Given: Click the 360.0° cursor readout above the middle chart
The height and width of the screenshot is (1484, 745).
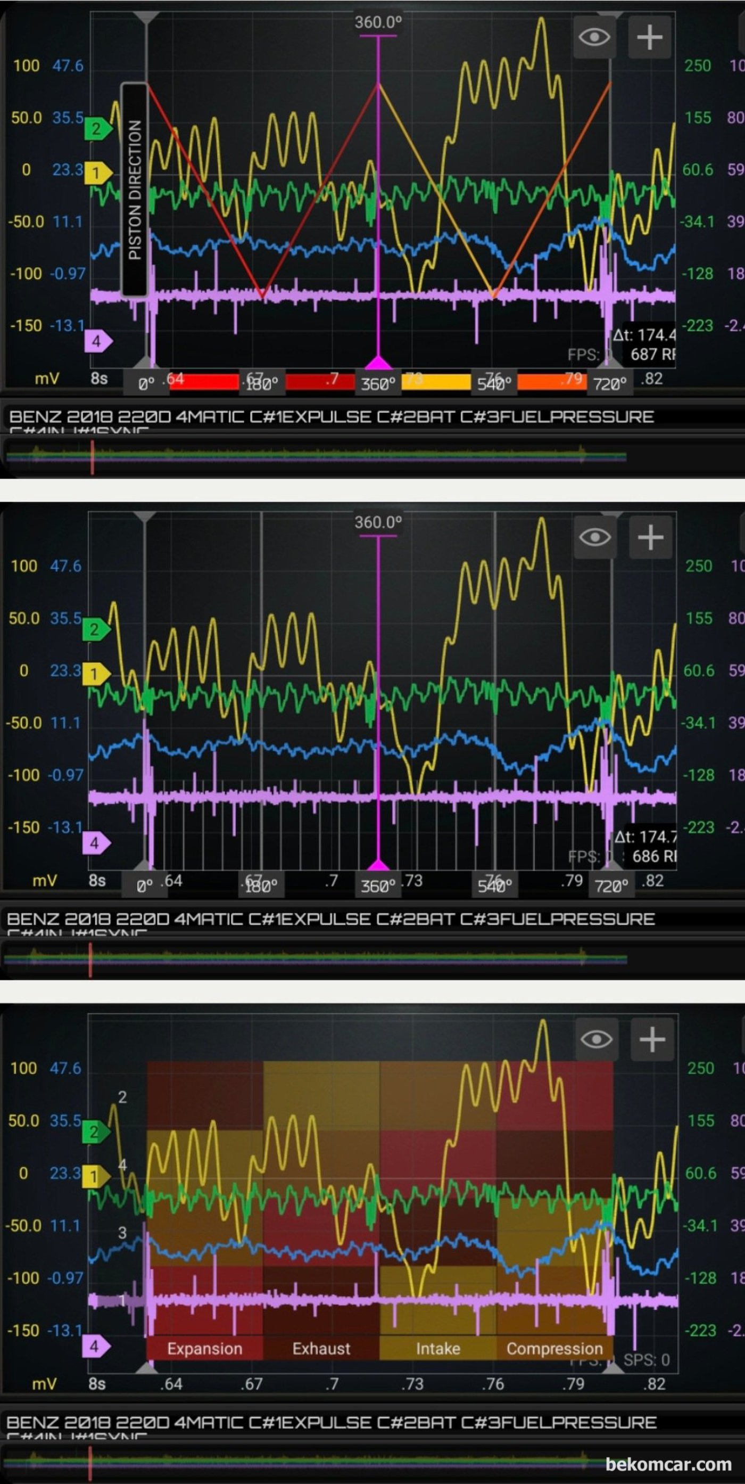Looking at the screenshot, I should (378, 522).
